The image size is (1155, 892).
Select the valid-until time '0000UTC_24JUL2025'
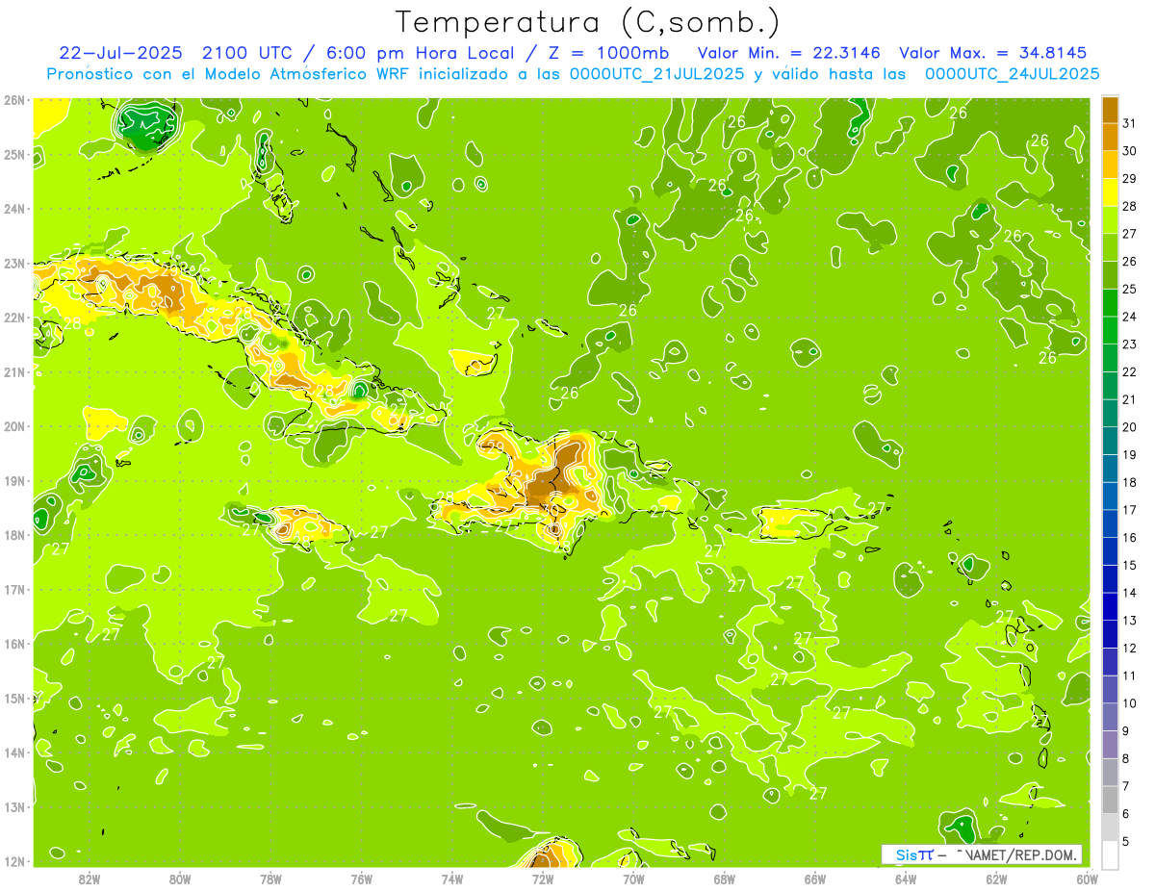(x=1013, y=73)
